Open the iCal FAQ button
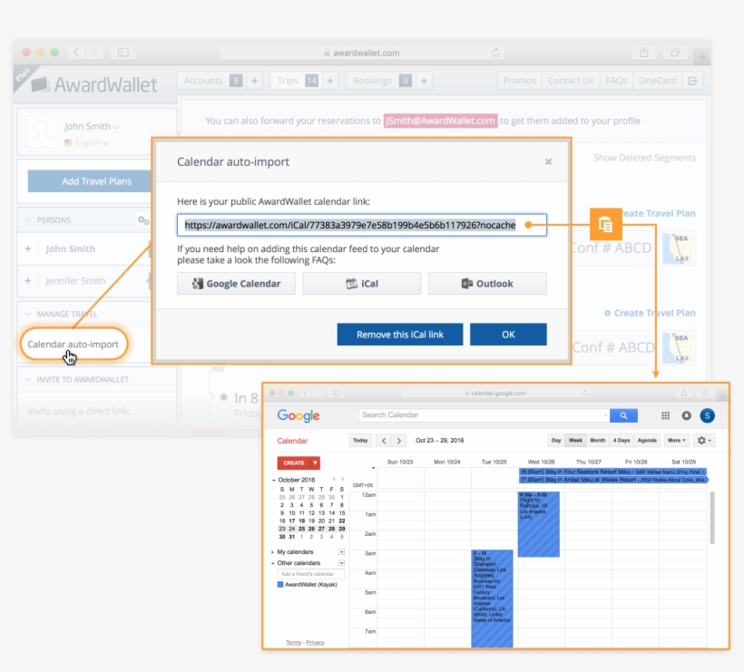The image size is (744, 672). coord(361,284)
